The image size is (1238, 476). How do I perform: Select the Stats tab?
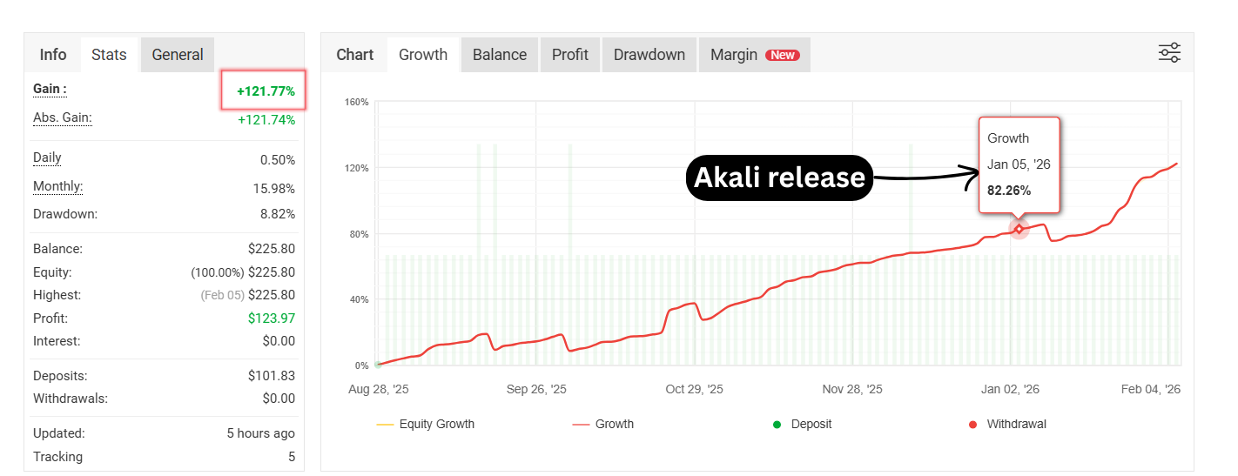click(x=109, y=55)
